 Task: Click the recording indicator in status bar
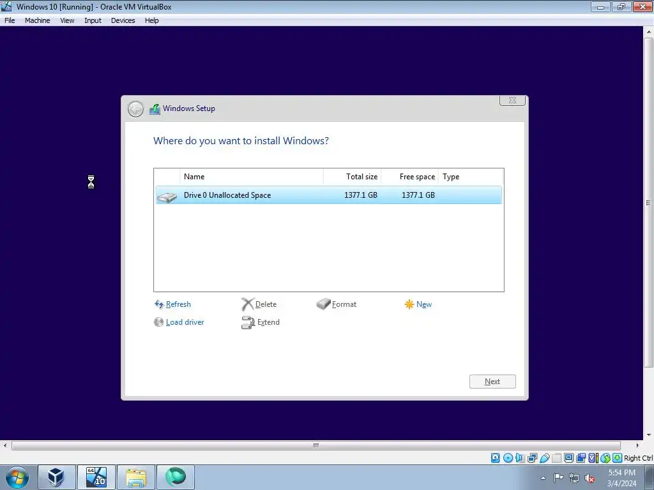point(581,458)
